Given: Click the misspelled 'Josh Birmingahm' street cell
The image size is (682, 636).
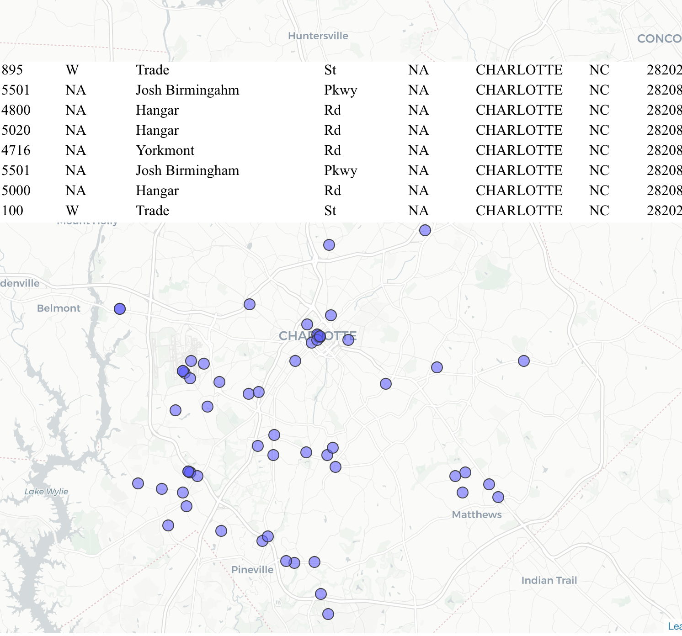Looking at the screenshot, I should click(187, 90).
